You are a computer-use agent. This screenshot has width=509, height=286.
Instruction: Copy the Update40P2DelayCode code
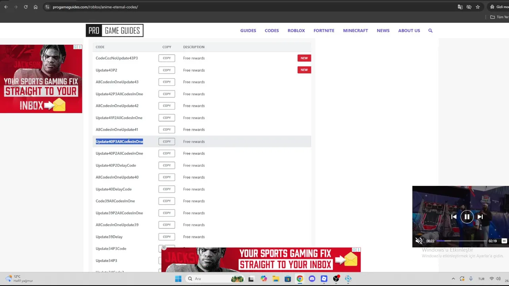click(167, 165)
